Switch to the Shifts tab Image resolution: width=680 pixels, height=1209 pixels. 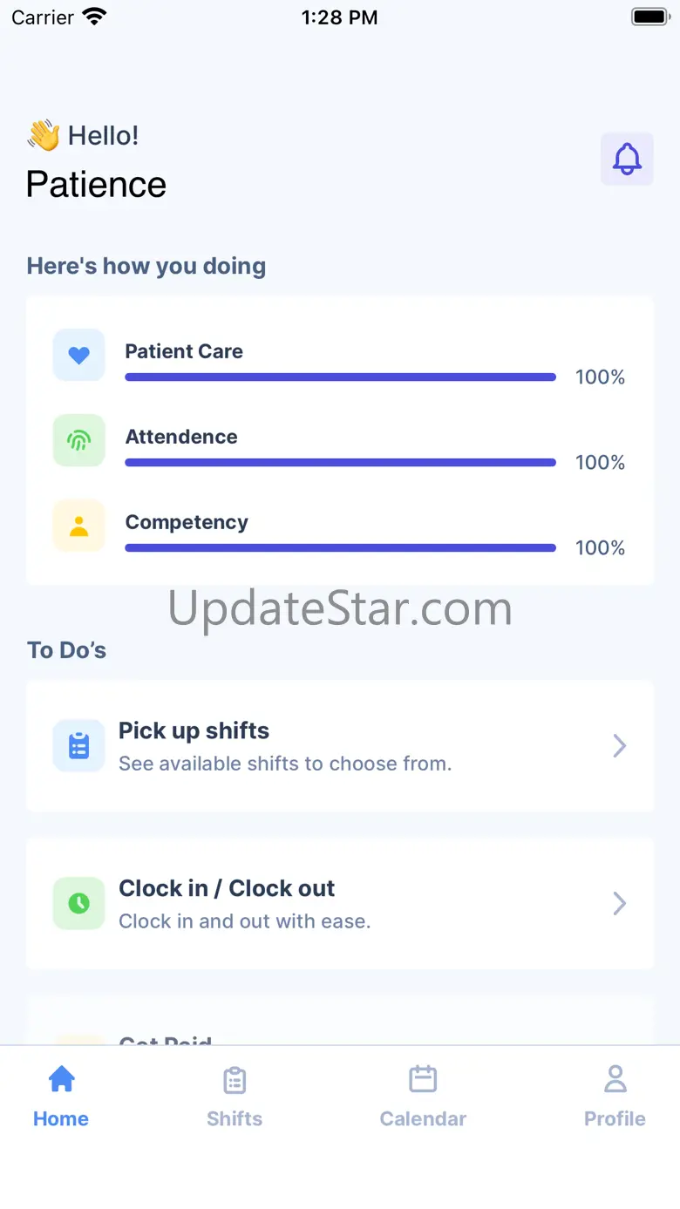coord(235,1096)
